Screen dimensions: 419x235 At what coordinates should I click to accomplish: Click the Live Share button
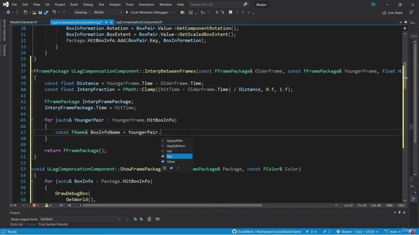[393, 12]
